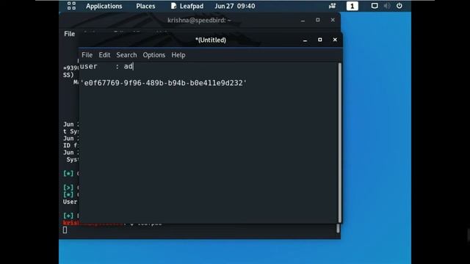Open Leafpad's Search menu
This screenshot has height=264, width=470.
pyautogui.click(x=126, y=55)
